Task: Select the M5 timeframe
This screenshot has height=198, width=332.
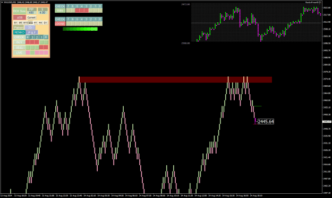Action: point(21,23)
